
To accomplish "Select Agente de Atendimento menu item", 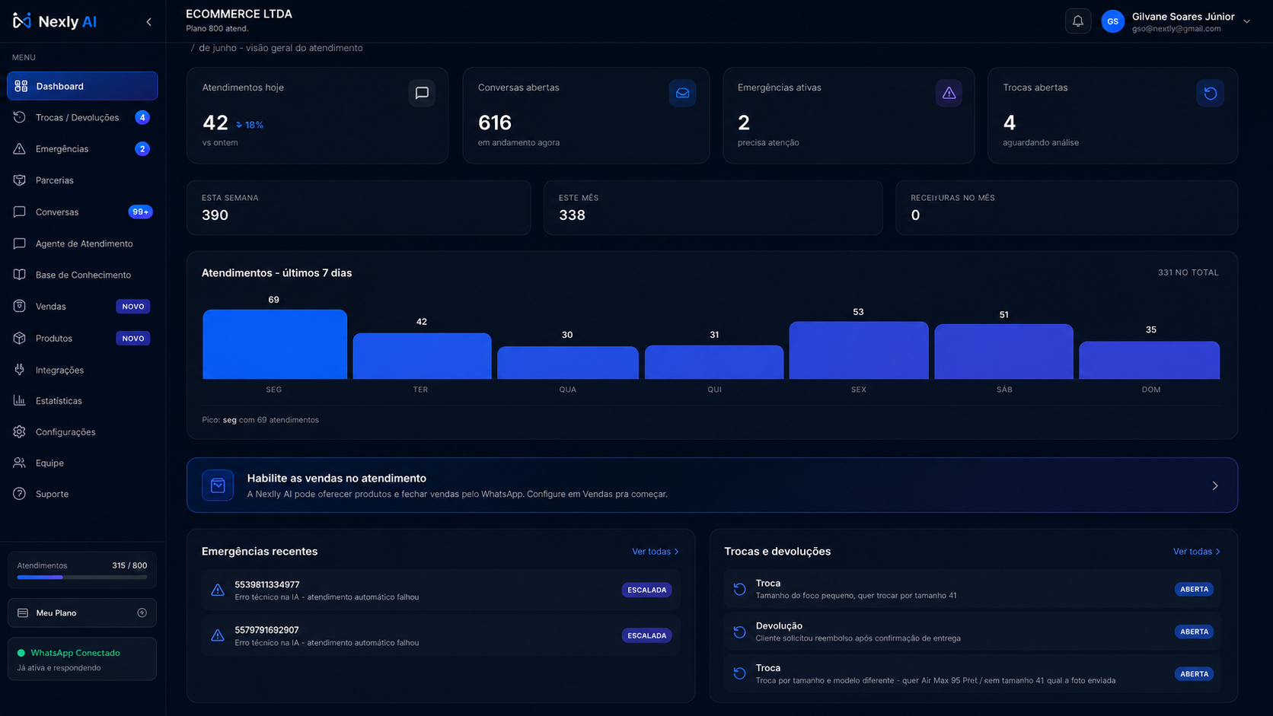I will pyautogui.click(x=82, y=243).
